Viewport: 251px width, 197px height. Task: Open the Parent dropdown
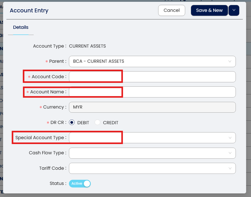coord(149,61)
